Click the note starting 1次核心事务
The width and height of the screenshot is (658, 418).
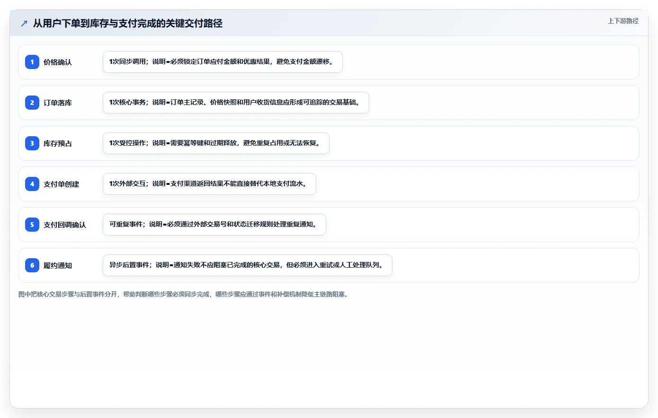point(236,103)
